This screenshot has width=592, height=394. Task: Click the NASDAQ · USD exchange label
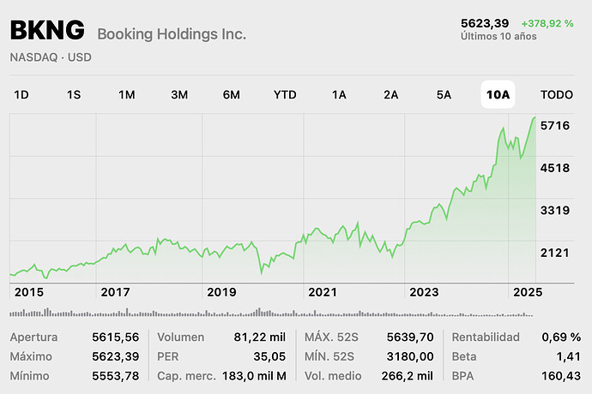(51, 57)
